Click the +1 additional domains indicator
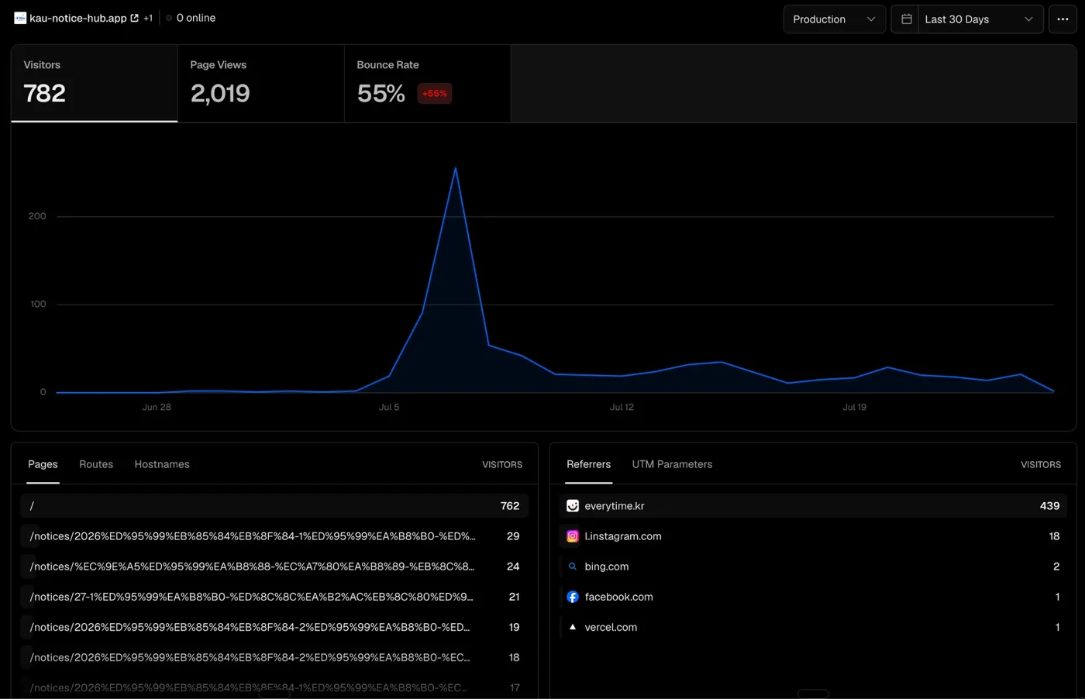1085x699 pixels. point(148,18)
